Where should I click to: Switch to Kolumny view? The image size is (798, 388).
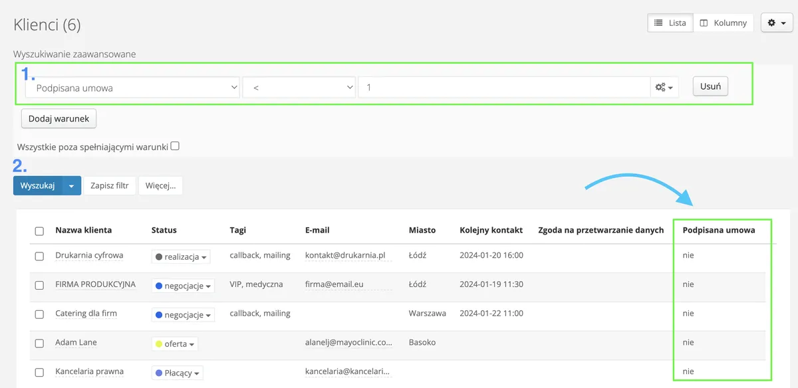724,23
